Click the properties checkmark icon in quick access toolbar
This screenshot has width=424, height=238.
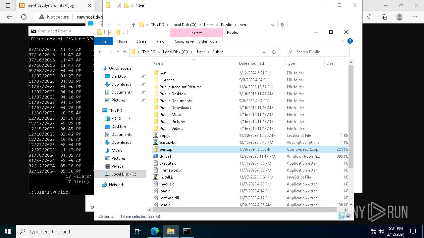pos(110,32)
